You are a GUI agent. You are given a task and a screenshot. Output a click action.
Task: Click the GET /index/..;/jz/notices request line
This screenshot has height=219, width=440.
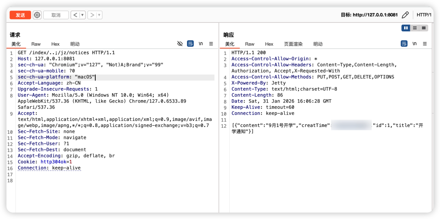pos(66,53)
